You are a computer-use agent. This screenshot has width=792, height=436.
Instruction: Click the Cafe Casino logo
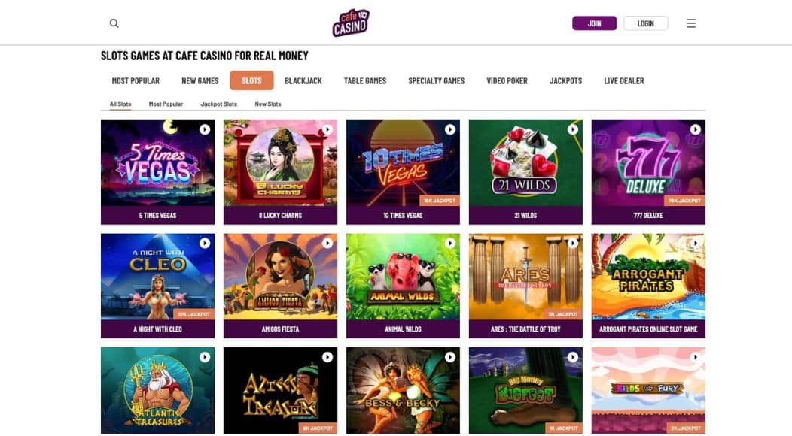click(351, 23)
